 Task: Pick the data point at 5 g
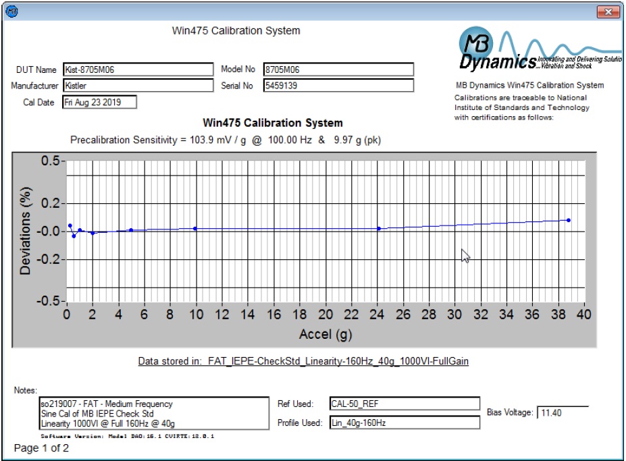point(131,230)
